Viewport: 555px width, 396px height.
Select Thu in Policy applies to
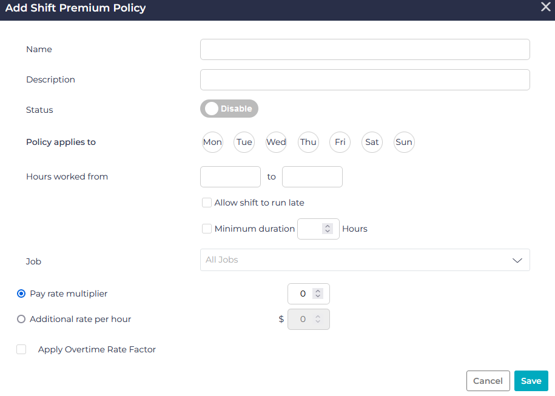click(308, 142)
